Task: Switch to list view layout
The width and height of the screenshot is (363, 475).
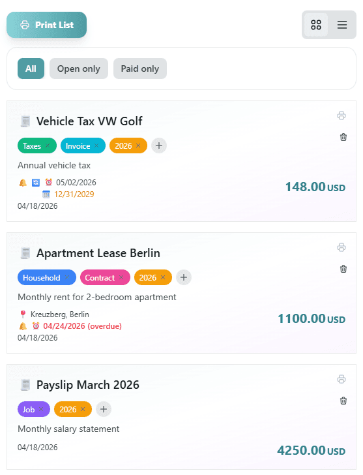Action: click(342, 25)
